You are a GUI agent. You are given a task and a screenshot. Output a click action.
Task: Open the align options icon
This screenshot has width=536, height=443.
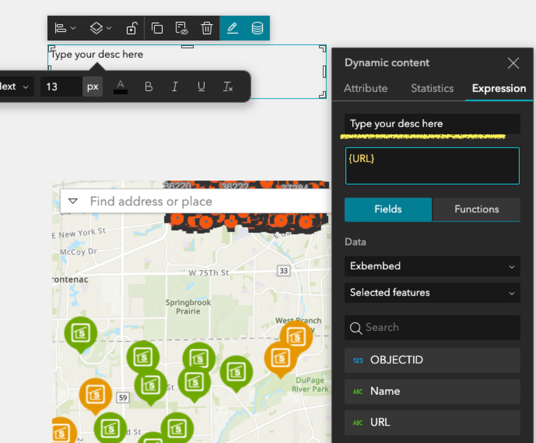[x=65, y=28]
